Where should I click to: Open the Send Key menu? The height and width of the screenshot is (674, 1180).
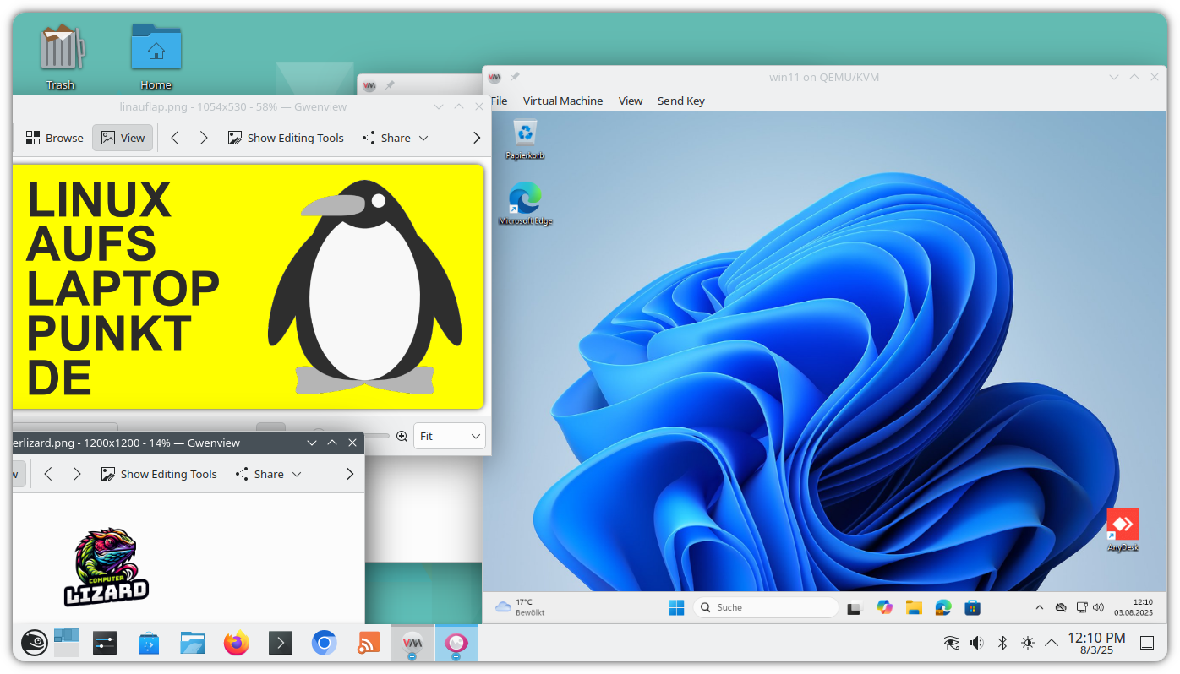click(680, 101)
